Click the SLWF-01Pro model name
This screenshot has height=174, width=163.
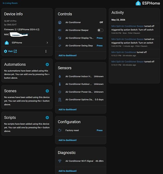(x=10, y=21)
